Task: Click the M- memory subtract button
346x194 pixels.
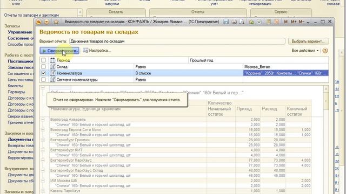Action: coord(301,22)
